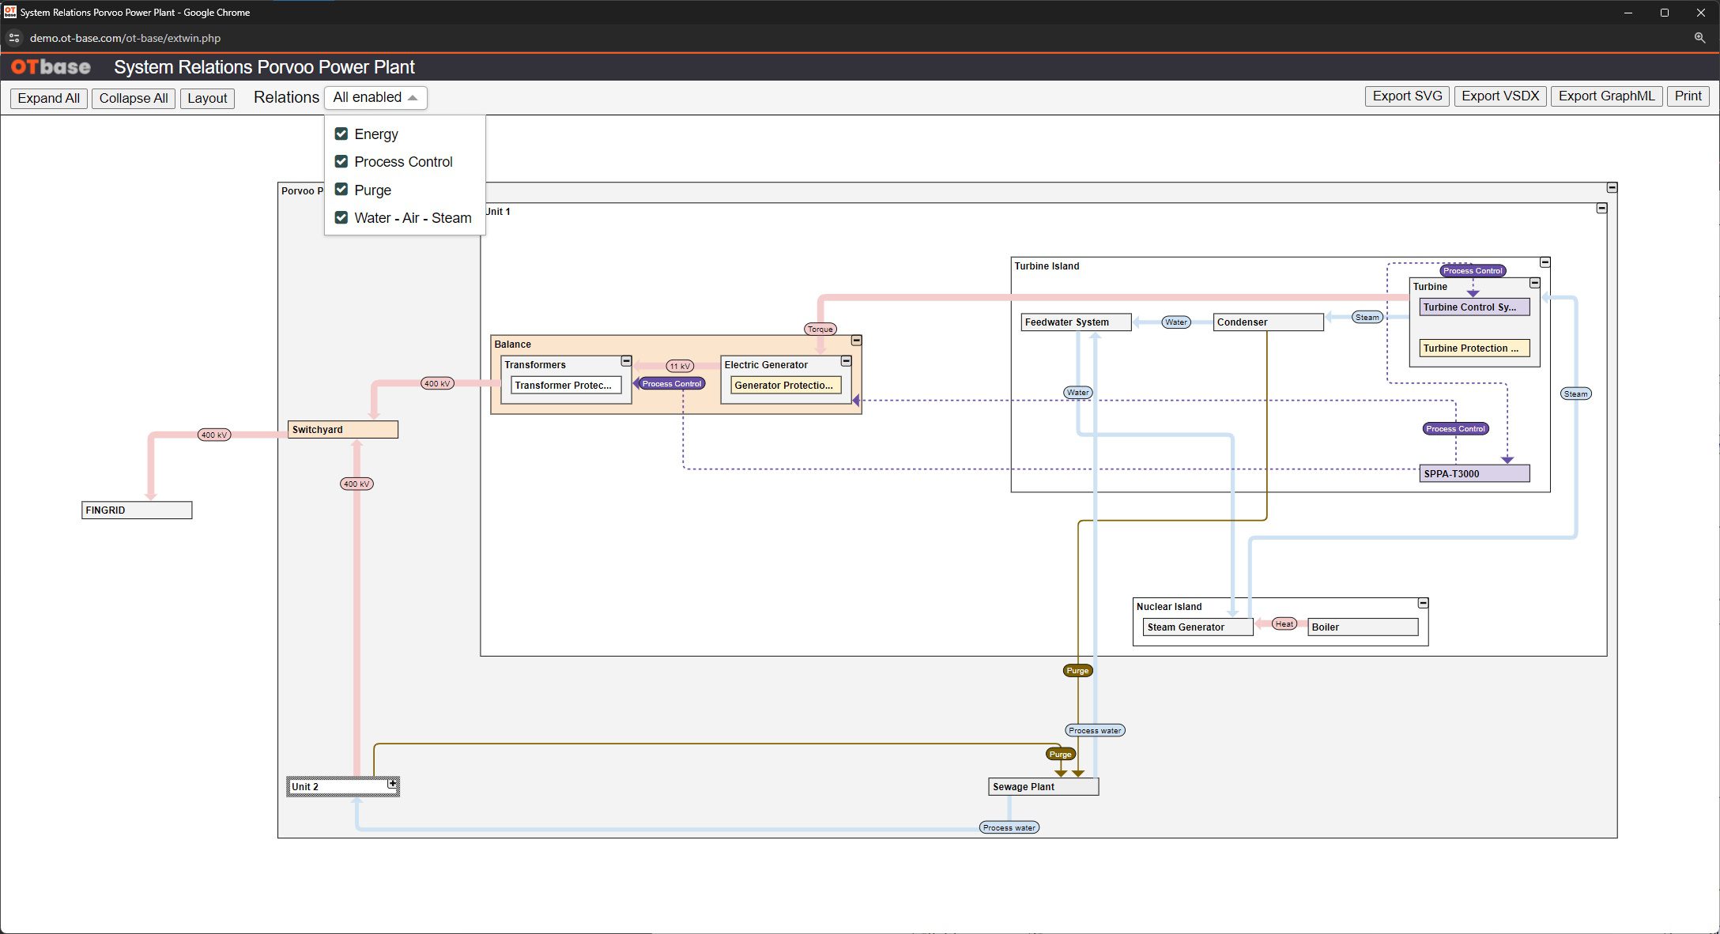This screenshot has height=934, width=1720.
Task: Click the FINGRID node
Action: pyautogui.click(x=137, y=510)
